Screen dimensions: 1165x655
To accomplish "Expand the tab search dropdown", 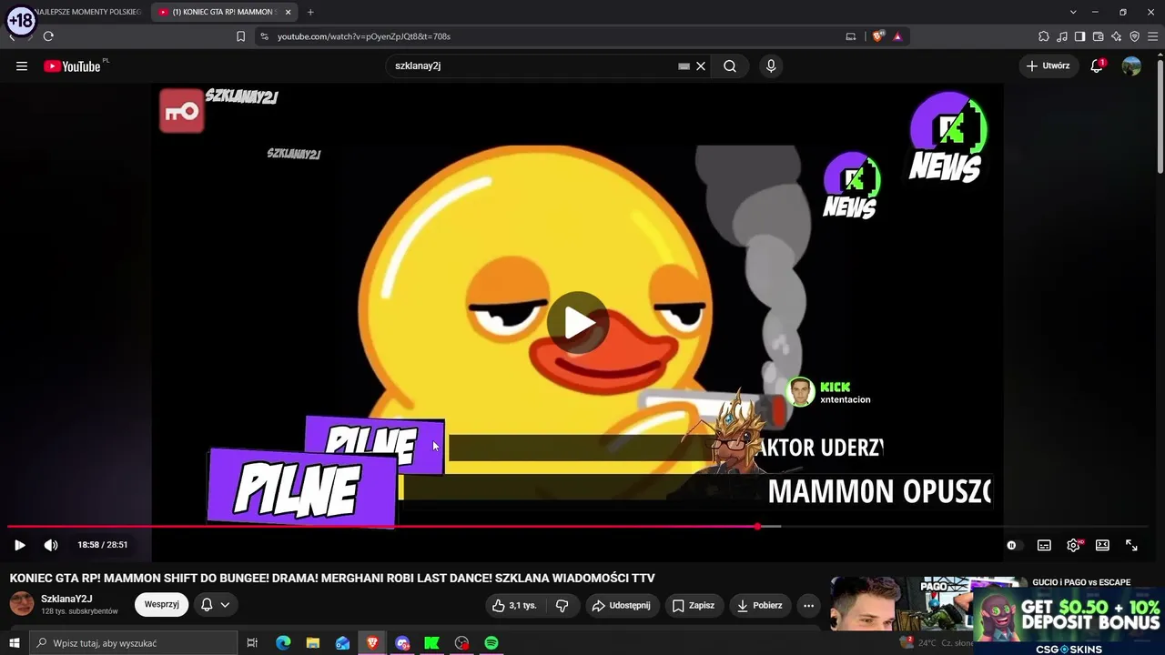I will [x=1073, y=12].
